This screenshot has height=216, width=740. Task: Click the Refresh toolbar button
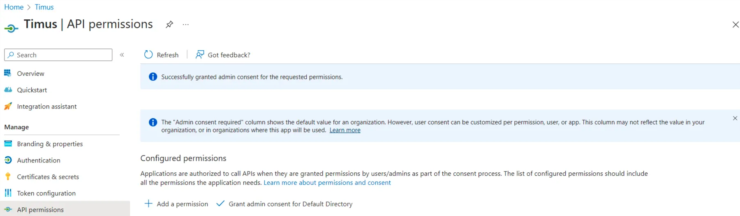[162, 55]
